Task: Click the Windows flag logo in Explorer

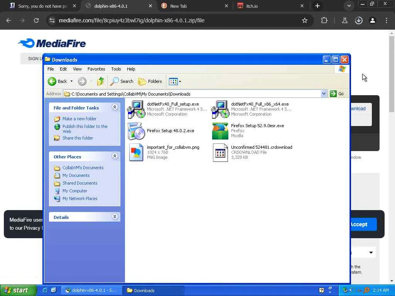Action: (x=342, y=69)
